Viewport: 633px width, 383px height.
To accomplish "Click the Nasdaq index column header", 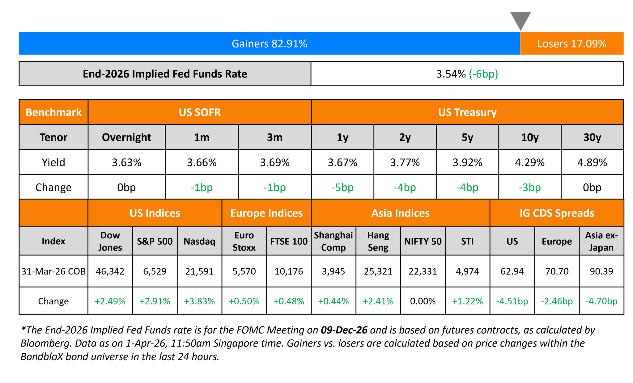I will pyautogui.click(x=199, y=241).
